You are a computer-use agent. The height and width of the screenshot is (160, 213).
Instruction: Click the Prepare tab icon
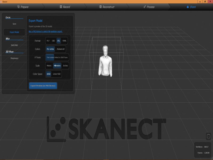18,7
